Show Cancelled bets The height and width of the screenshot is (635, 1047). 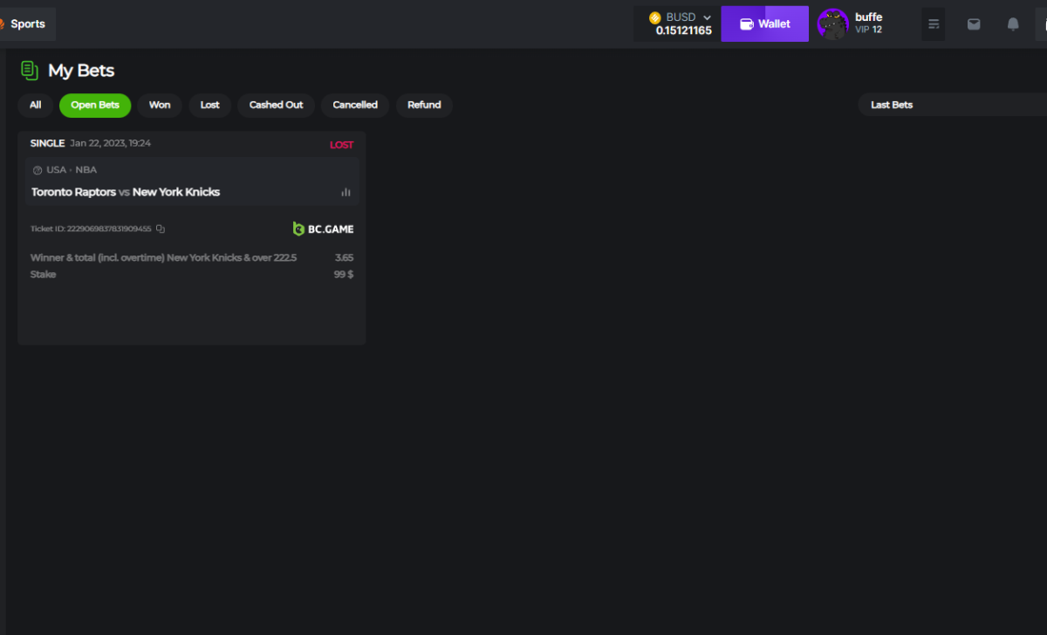pyautogui.click(x=355, y=105)
